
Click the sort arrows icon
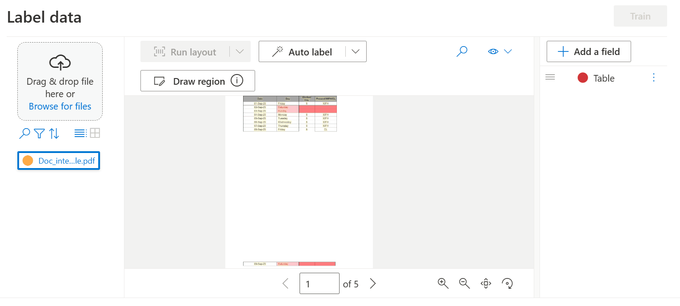click(x=54, y=133)
